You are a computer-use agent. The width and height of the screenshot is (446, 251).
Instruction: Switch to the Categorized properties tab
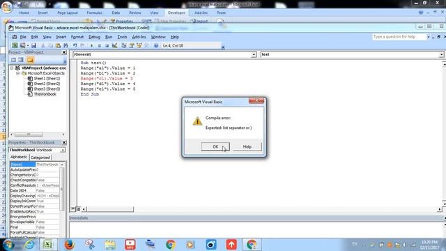coord(40,158)
